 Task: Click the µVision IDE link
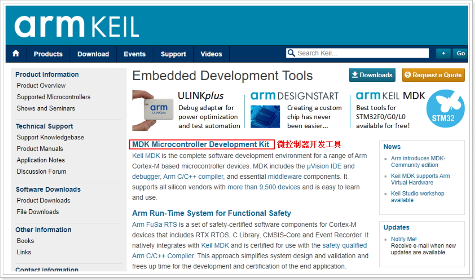pos(324,166)
